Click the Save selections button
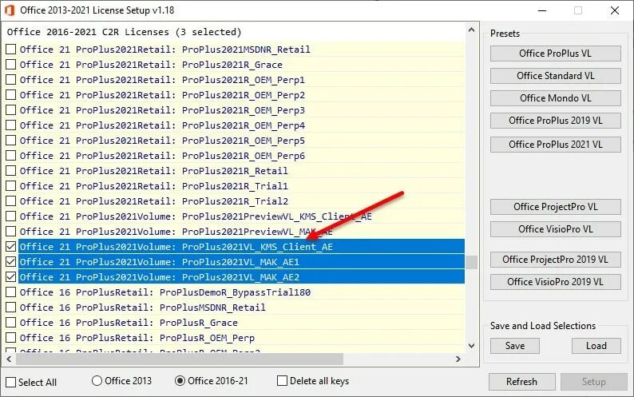This screenshot has width=634, height=397. click(x=515, y=346)
